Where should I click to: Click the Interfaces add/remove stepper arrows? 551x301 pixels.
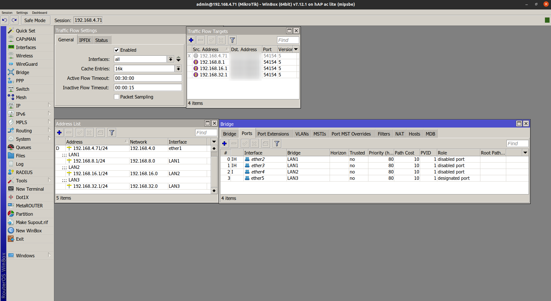tap(179, 59)
